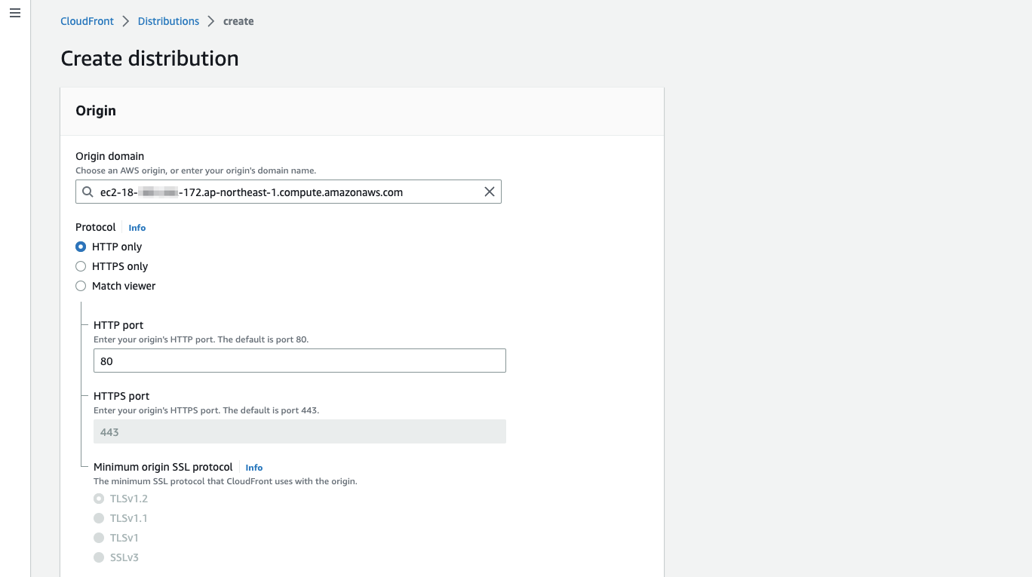Click the create breadcrumb item

click(x=238, y=21)
